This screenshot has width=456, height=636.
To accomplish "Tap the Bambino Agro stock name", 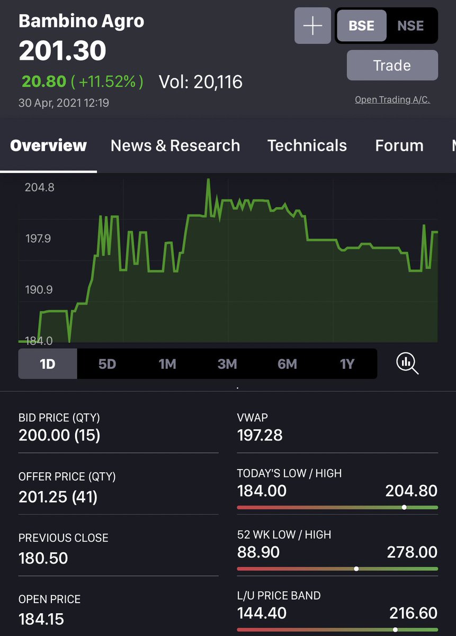I will coord(81,21).
